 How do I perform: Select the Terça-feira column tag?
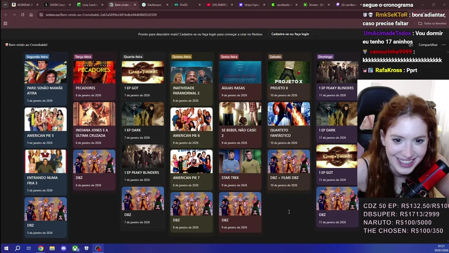[x=83, y=57]
